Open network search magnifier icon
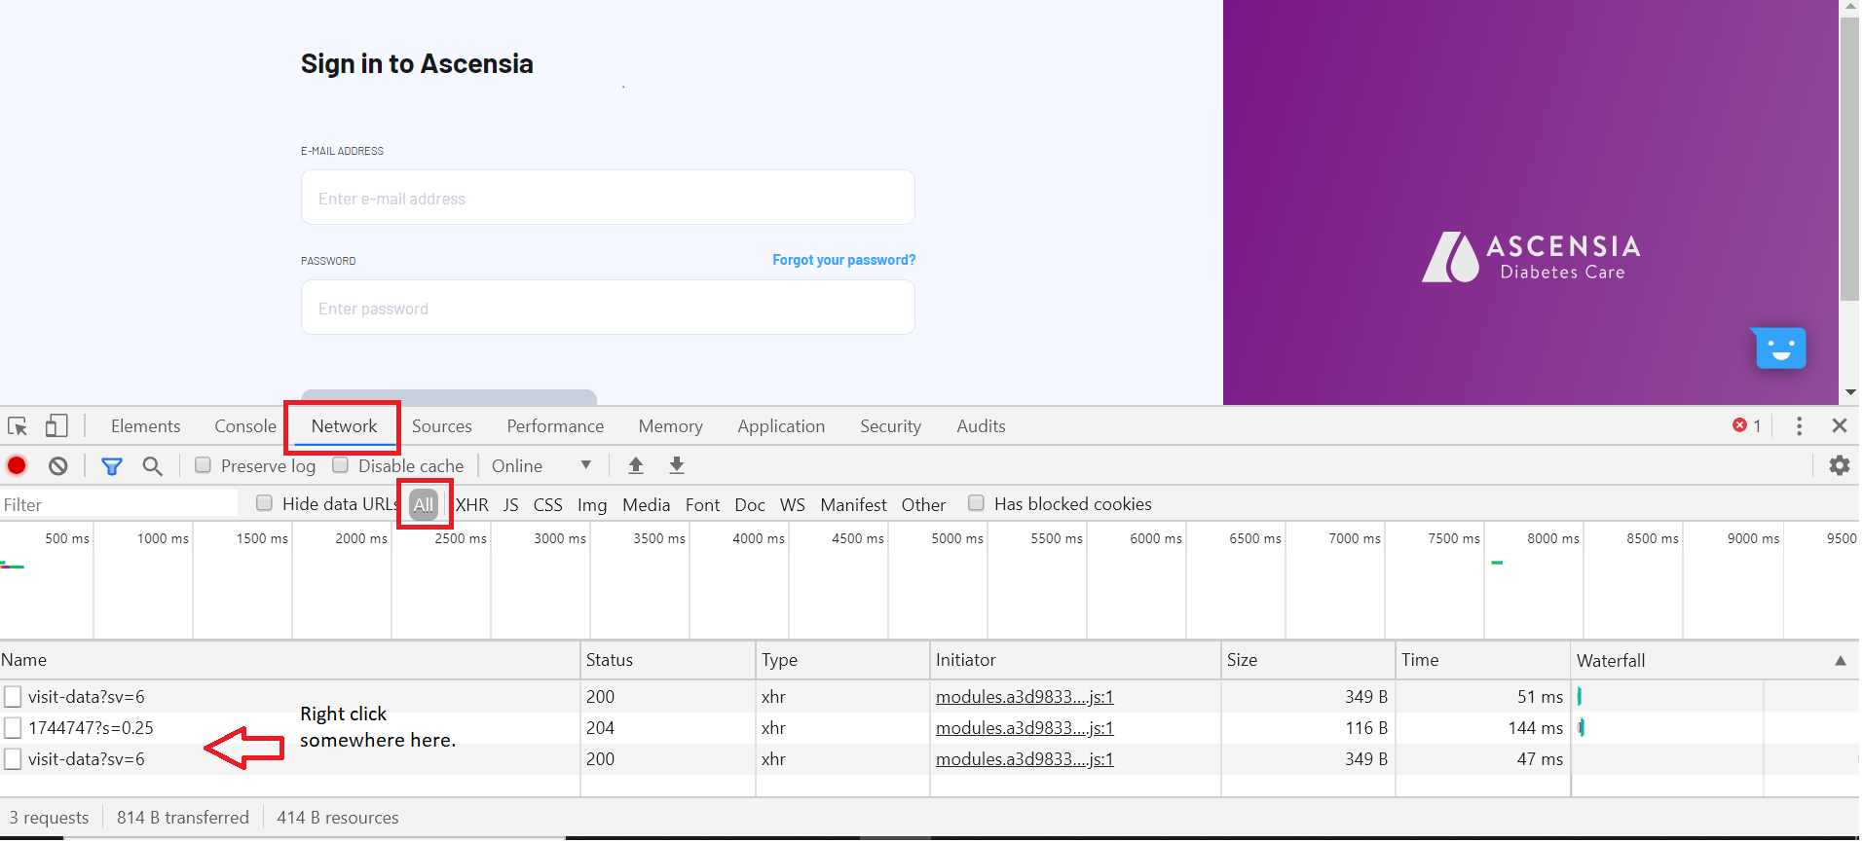The height and width of the screenshot is (843, 1864). [x=153, y=466]
